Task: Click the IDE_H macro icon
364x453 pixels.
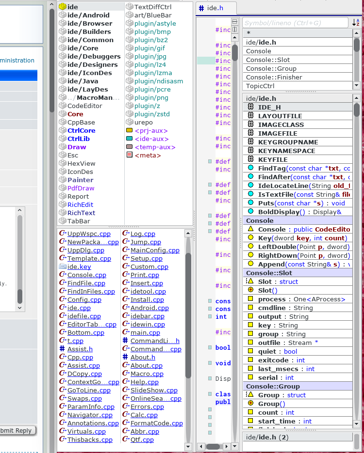Action: point(250,107)
